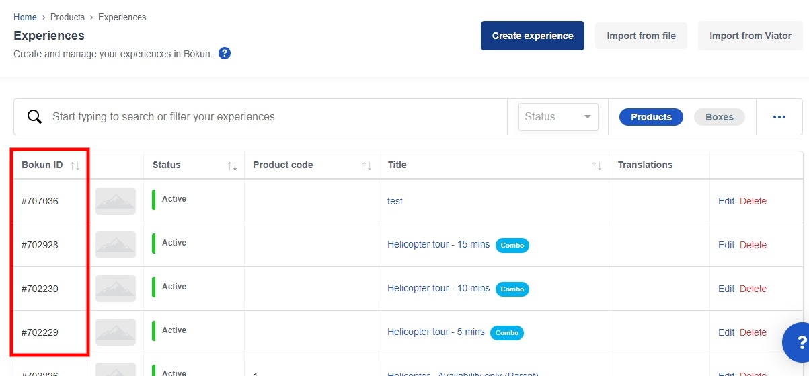Click Import from file button
809x376 pixels.
[x=641, y=36]
